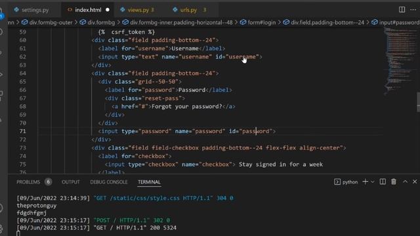Image resolution: width=420 pixels, height=236 pixels.
Task: Click the unsaved dot on index.html tab
Action: 108,10
